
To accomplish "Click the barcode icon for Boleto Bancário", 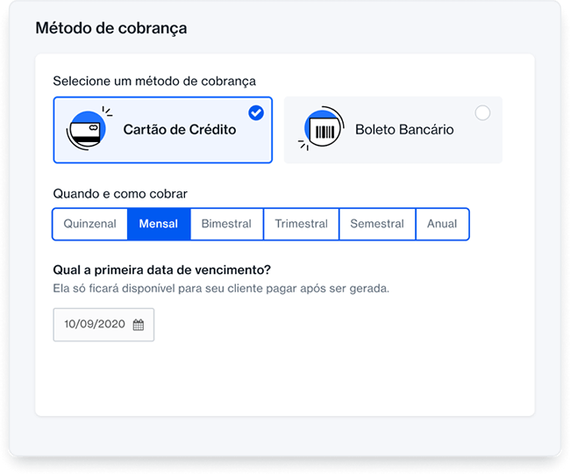I will tap(321, 131).
